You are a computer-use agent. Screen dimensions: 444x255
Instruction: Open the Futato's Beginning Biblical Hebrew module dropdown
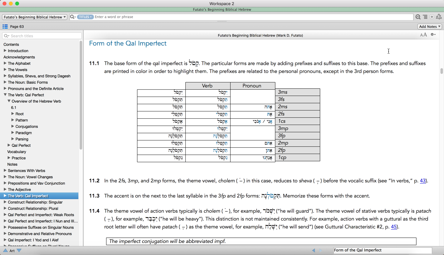tap(34, 17)
